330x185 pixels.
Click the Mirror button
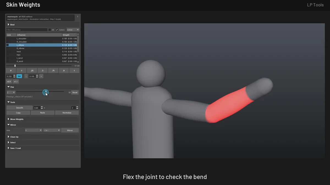(70, 130)
